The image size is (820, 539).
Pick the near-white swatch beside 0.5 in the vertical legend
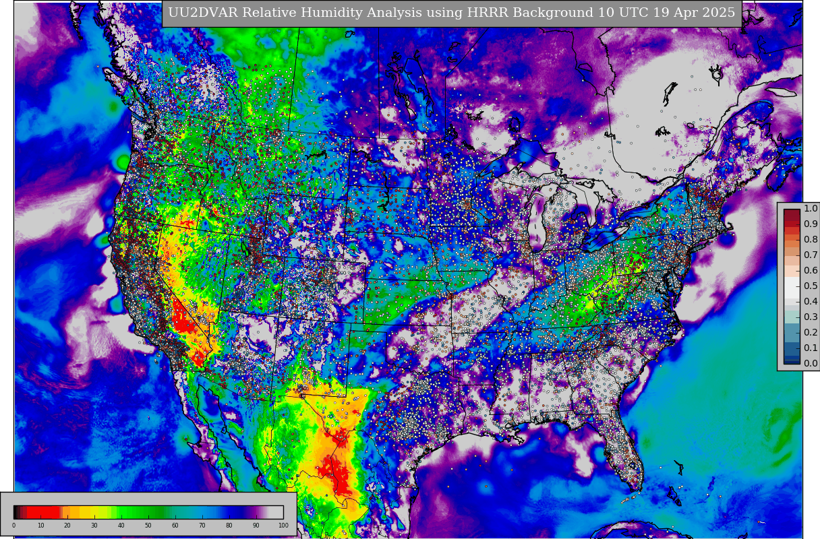[x=792, y=288]
